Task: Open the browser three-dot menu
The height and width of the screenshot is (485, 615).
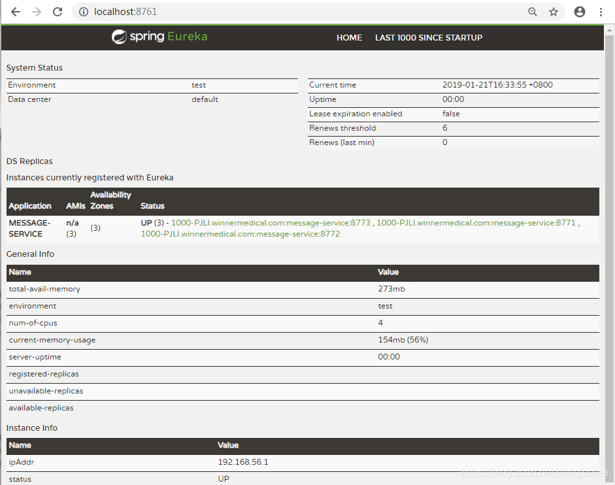Action: 601,12
